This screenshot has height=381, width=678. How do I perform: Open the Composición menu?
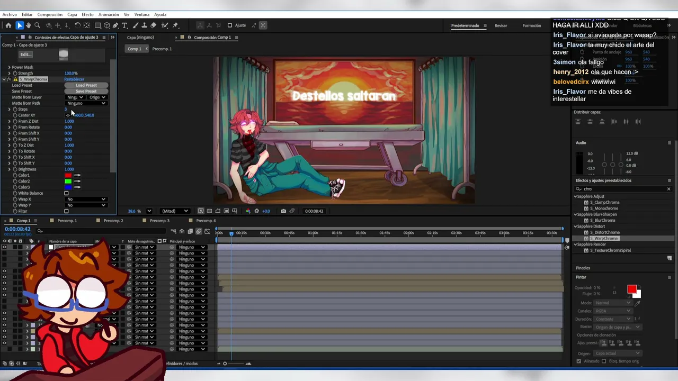pyautogui.click(x=50, y=15)
